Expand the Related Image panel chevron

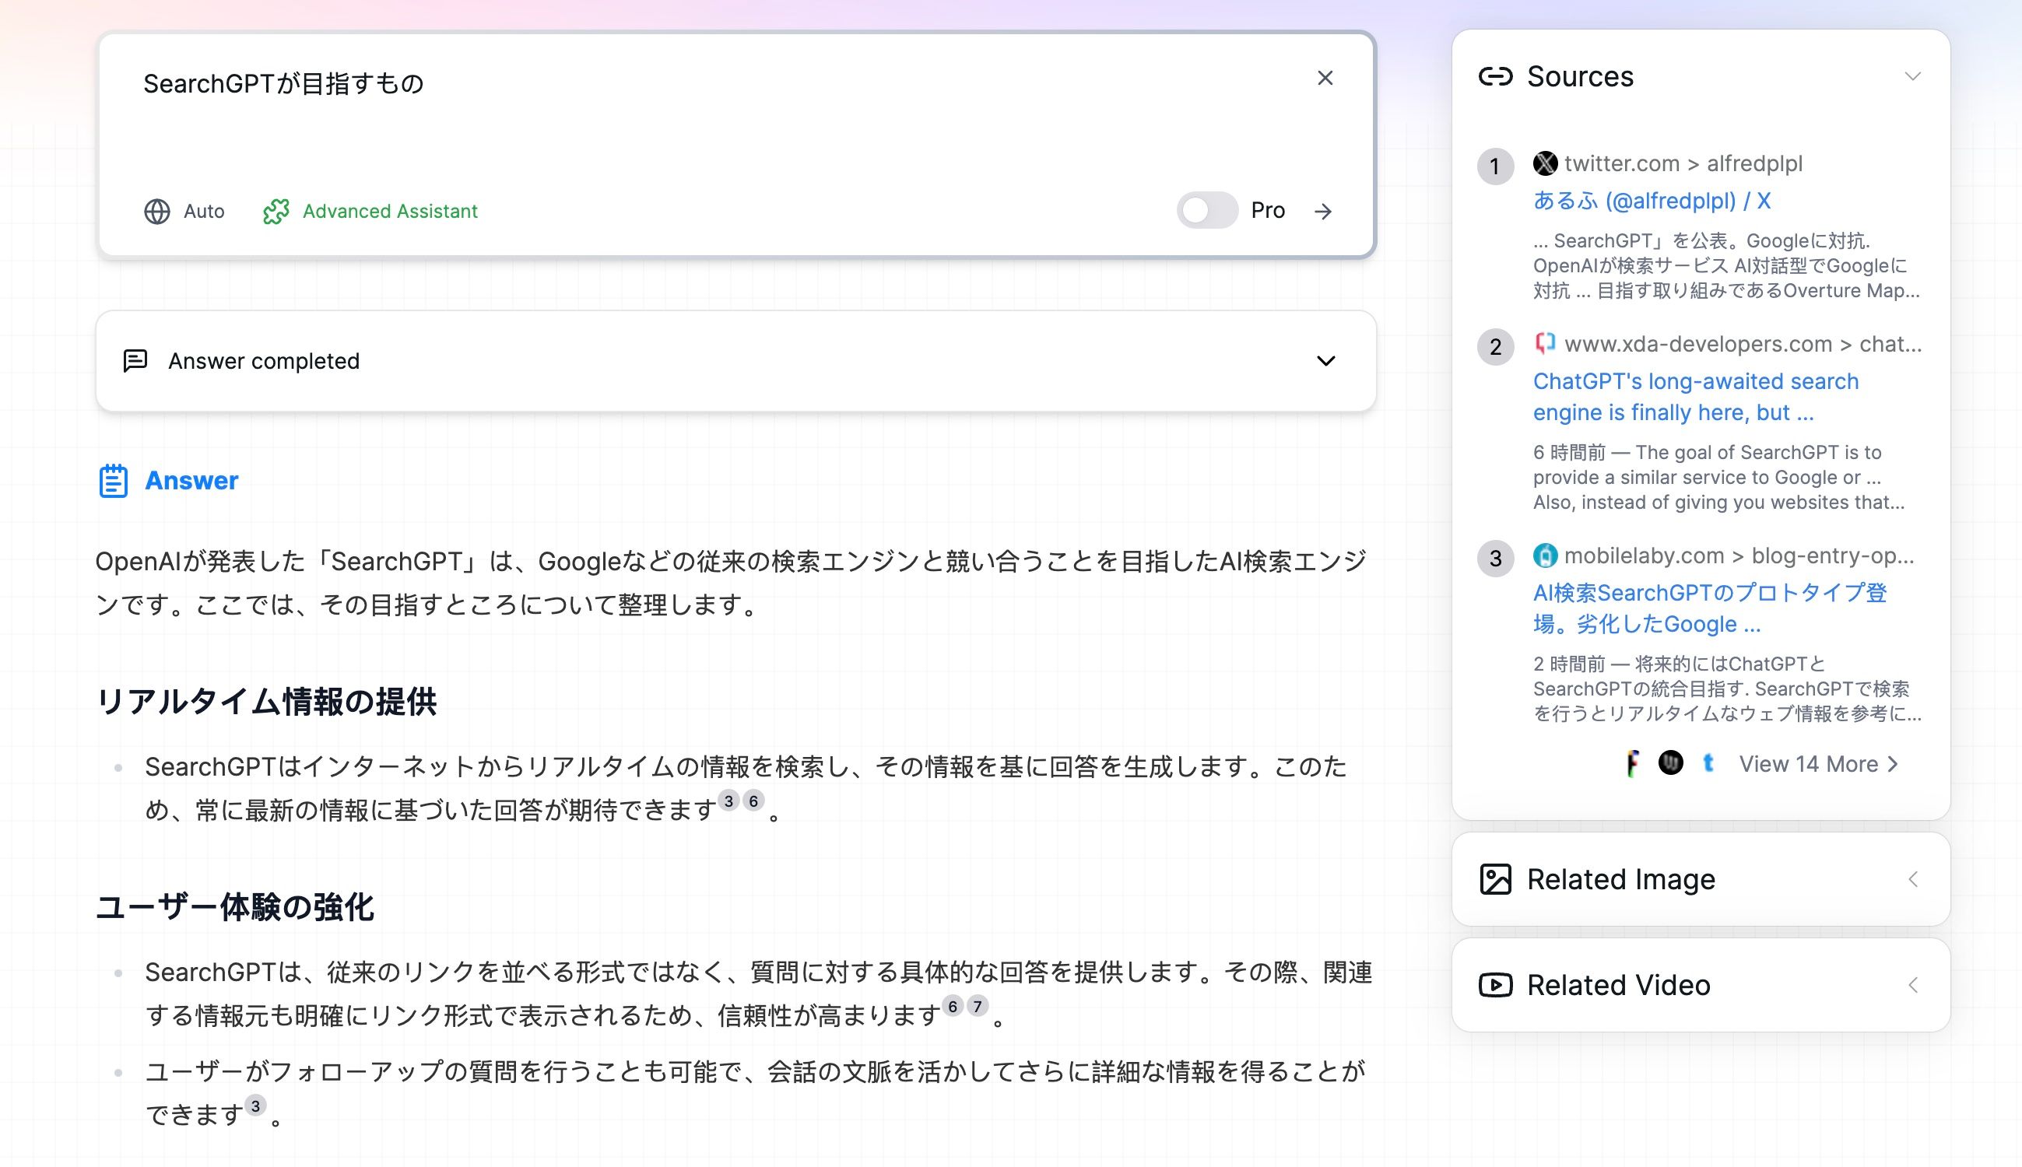coord(1913,879)
